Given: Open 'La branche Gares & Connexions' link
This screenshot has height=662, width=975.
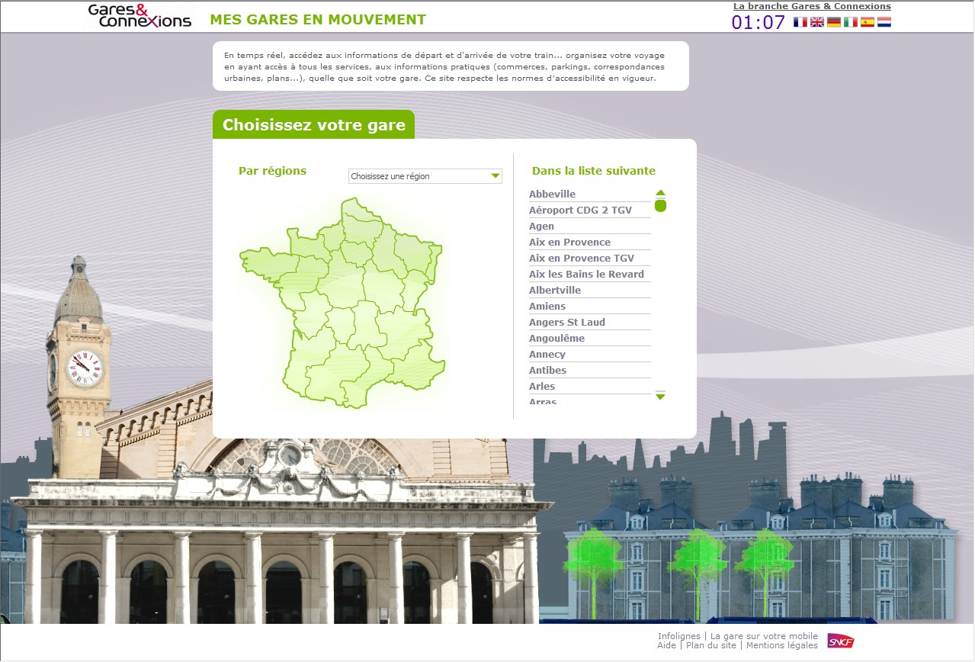Looking at the screenshot, I should tap(812, 6).
